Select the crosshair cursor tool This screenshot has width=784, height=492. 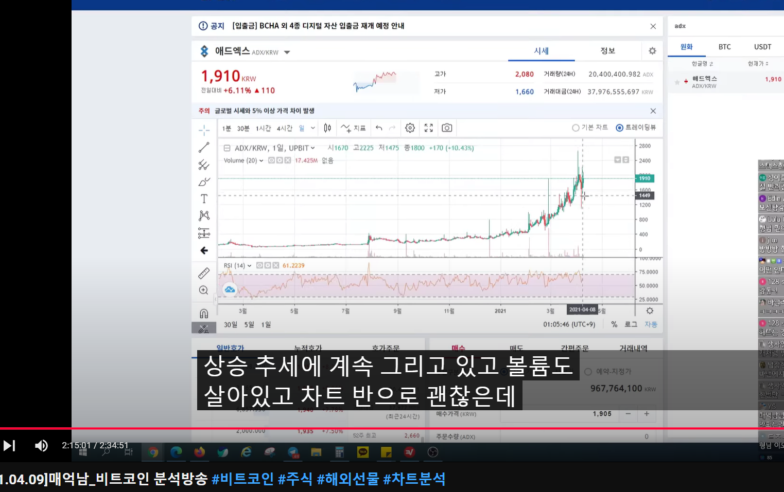pyautogui.click(x=204, y=130)
